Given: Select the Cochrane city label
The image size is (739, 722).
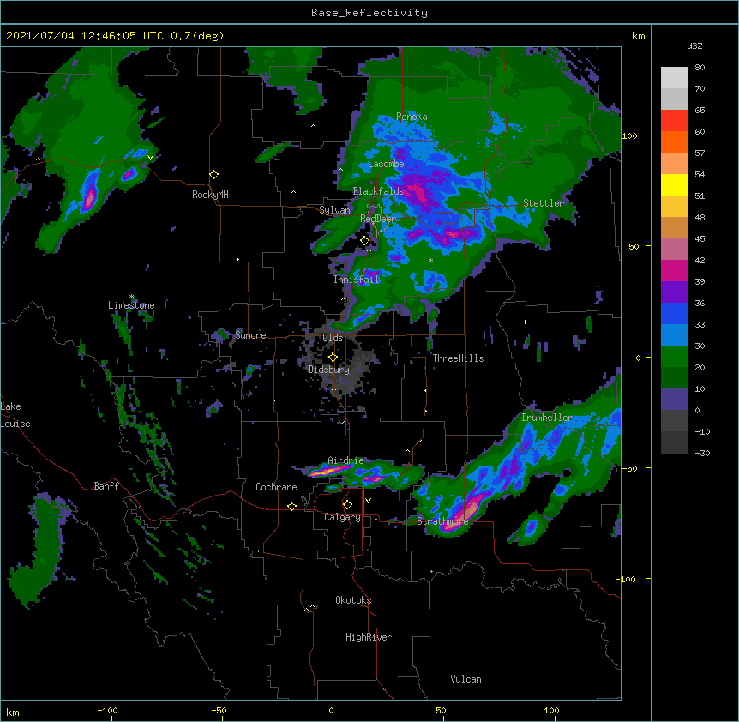Looking at the screenshot, I should [276, 487].
